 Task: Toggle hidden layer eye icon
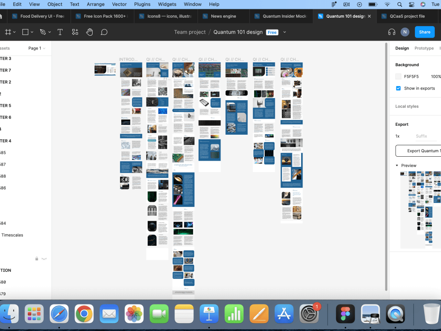(44, 259)
